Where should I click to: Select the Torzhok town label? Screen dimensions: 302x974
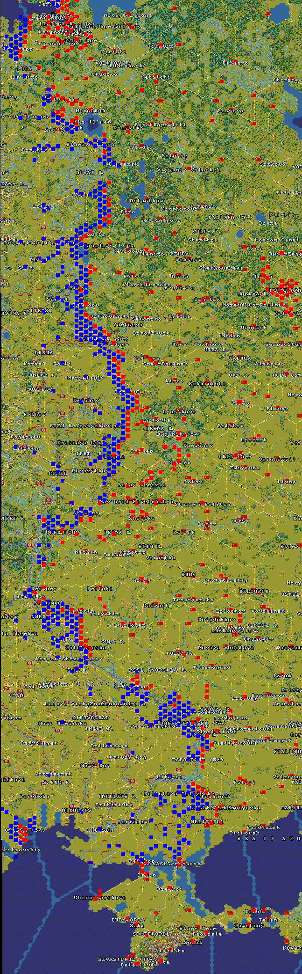(203, 206)
